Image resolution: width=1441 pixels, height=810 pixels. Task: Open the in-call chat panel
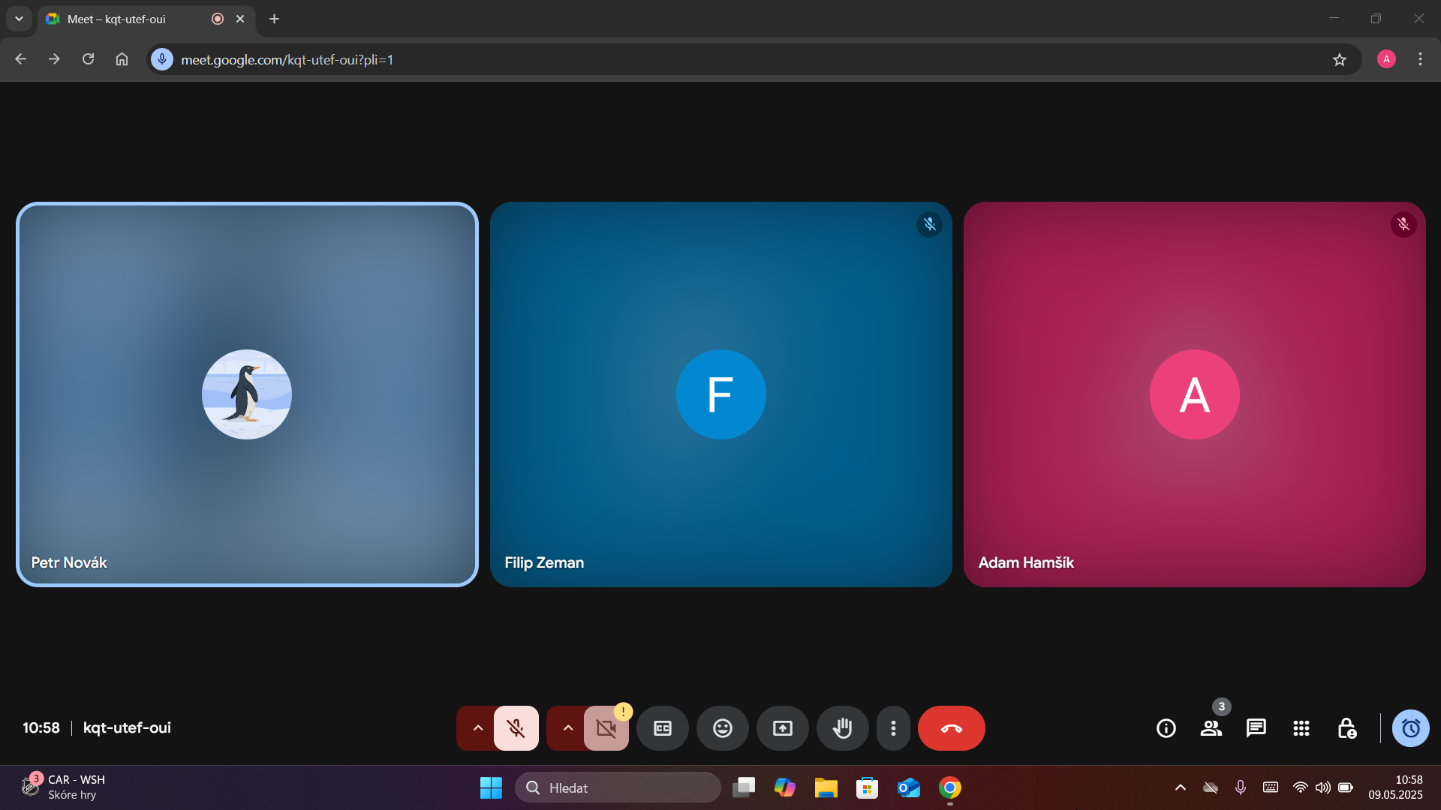pos(1256,727)
